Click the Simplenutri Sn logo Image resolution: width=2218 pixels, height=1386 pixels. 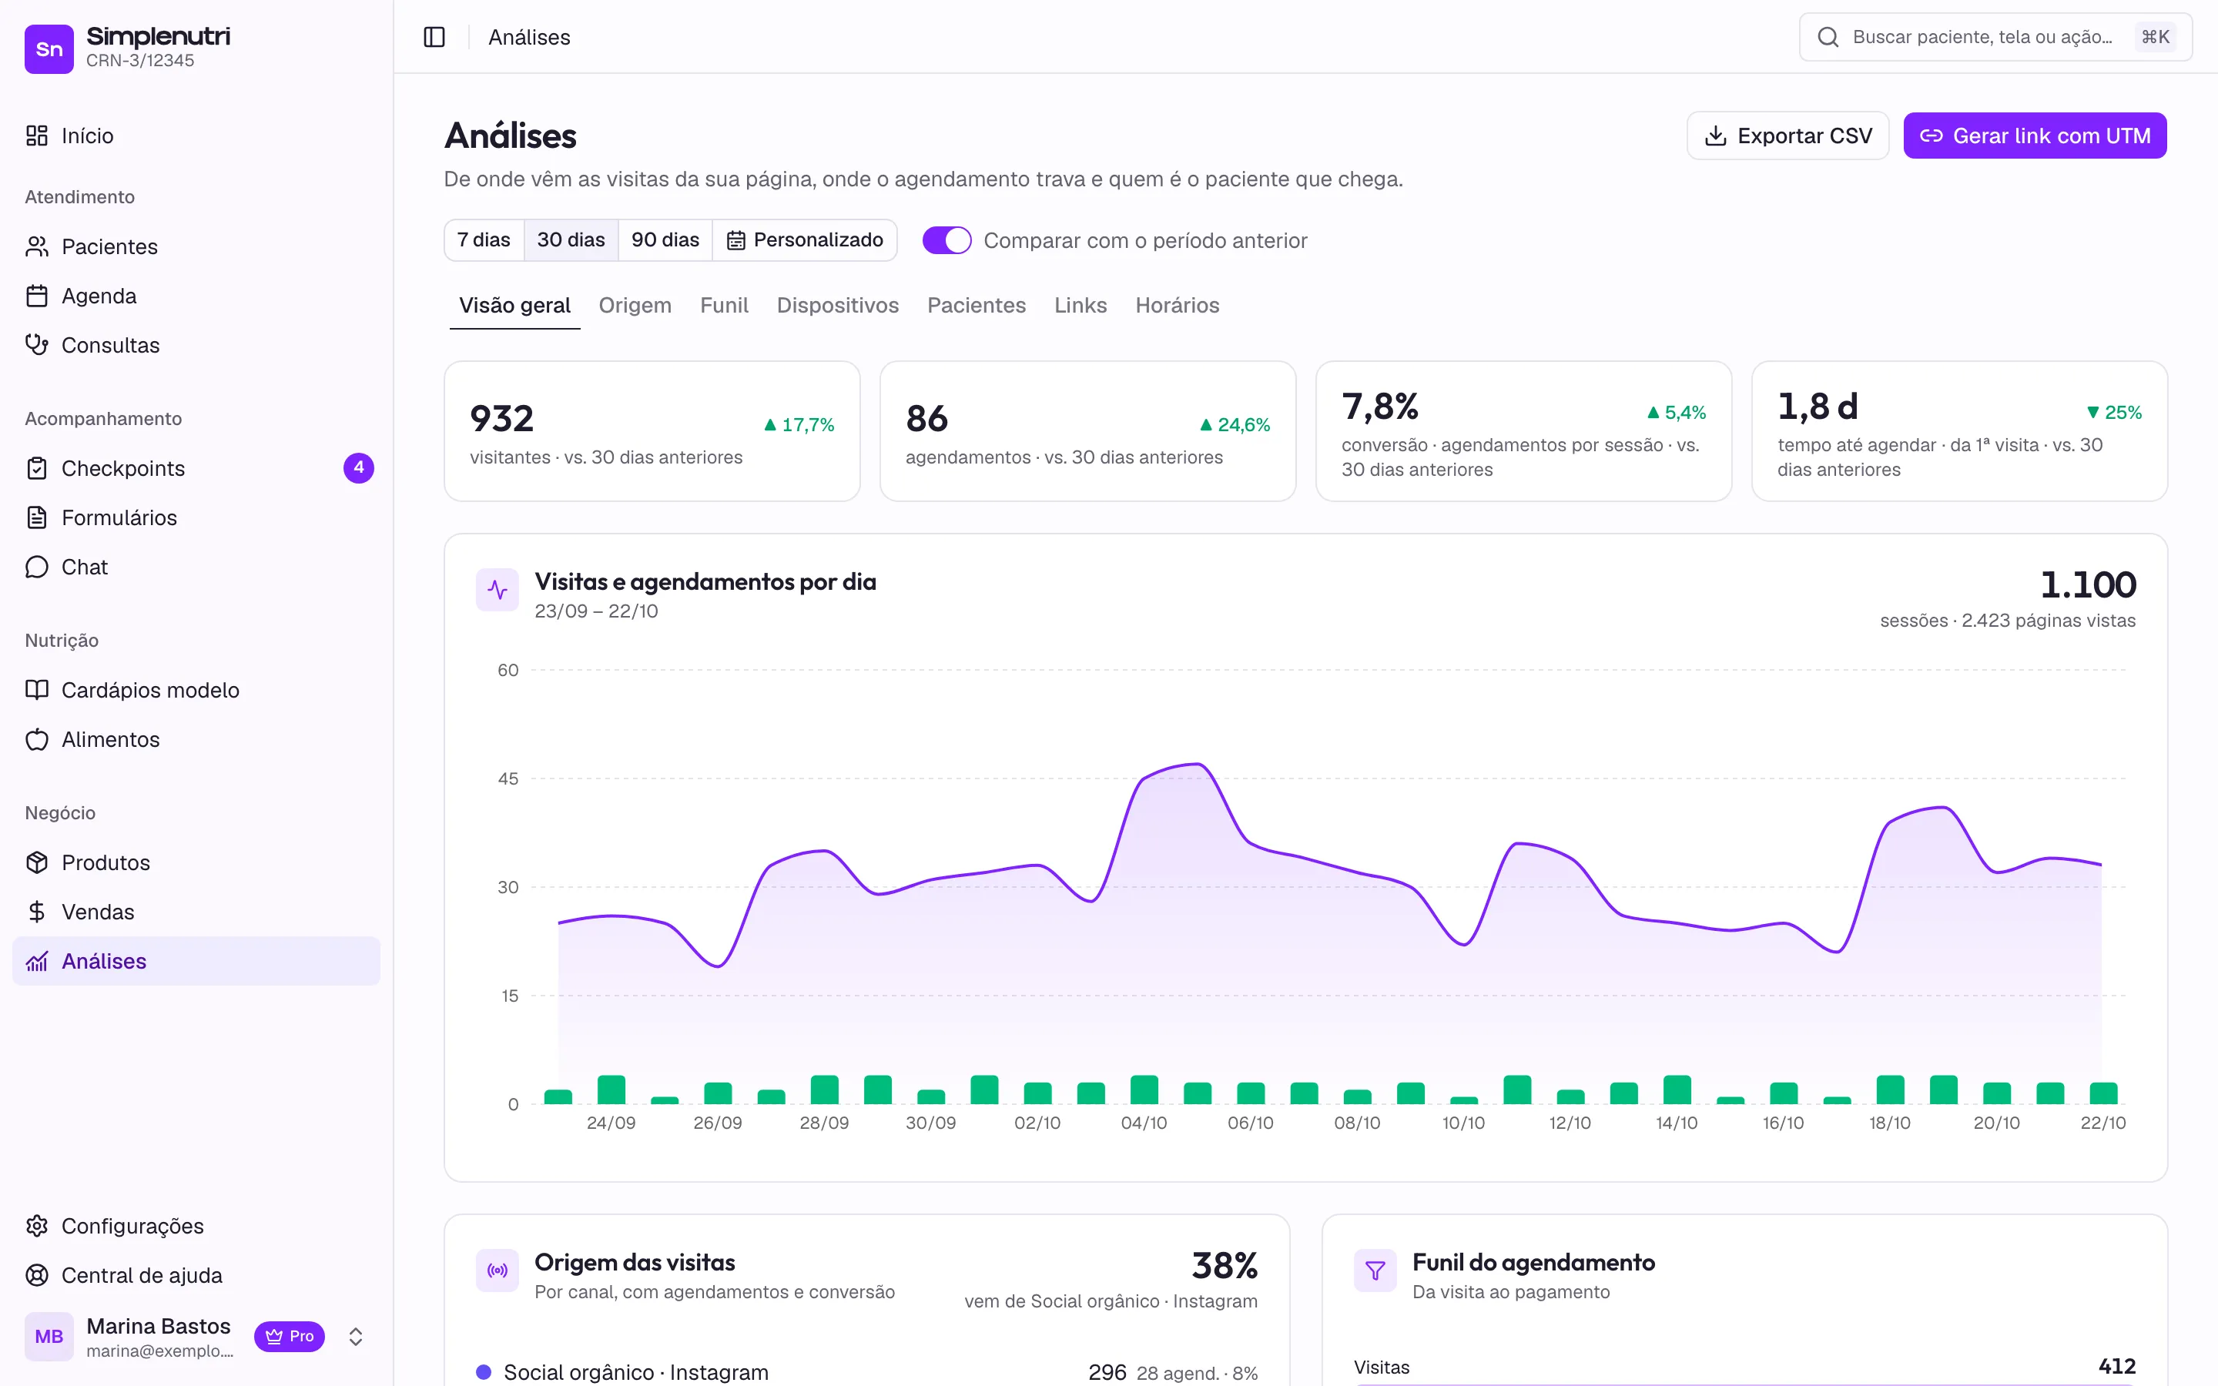tap(49, 49)
